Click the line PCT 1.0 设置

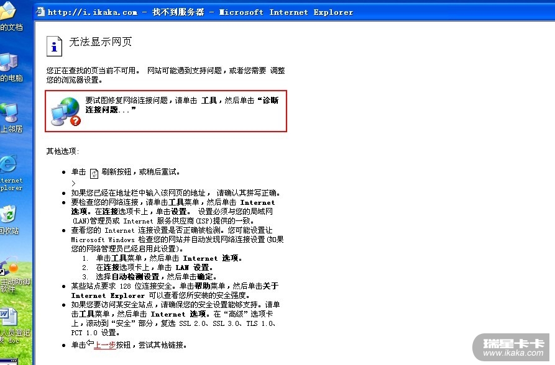click(x=96, y=333)
